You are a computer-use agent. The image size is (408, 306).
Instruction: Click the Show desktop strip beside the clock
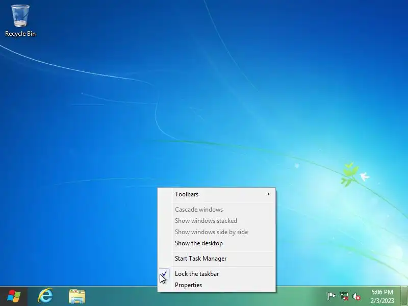[404, 296]
